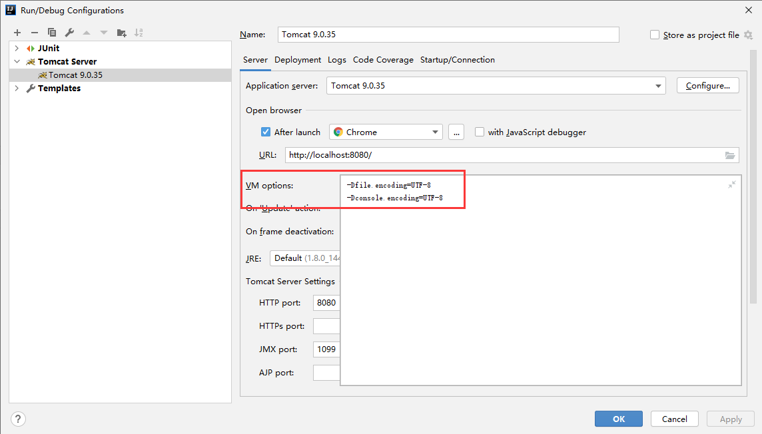Open Chrome browser dropdown

pos(386,132)
